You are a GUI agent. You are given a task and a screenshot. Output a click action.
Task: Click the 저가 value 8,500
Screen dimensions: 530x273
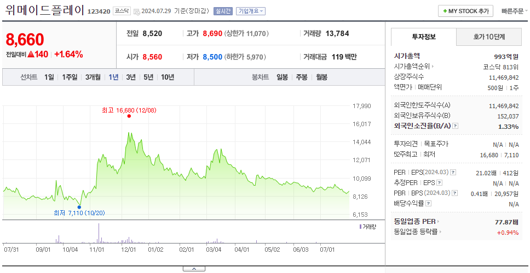coord(212,57)
